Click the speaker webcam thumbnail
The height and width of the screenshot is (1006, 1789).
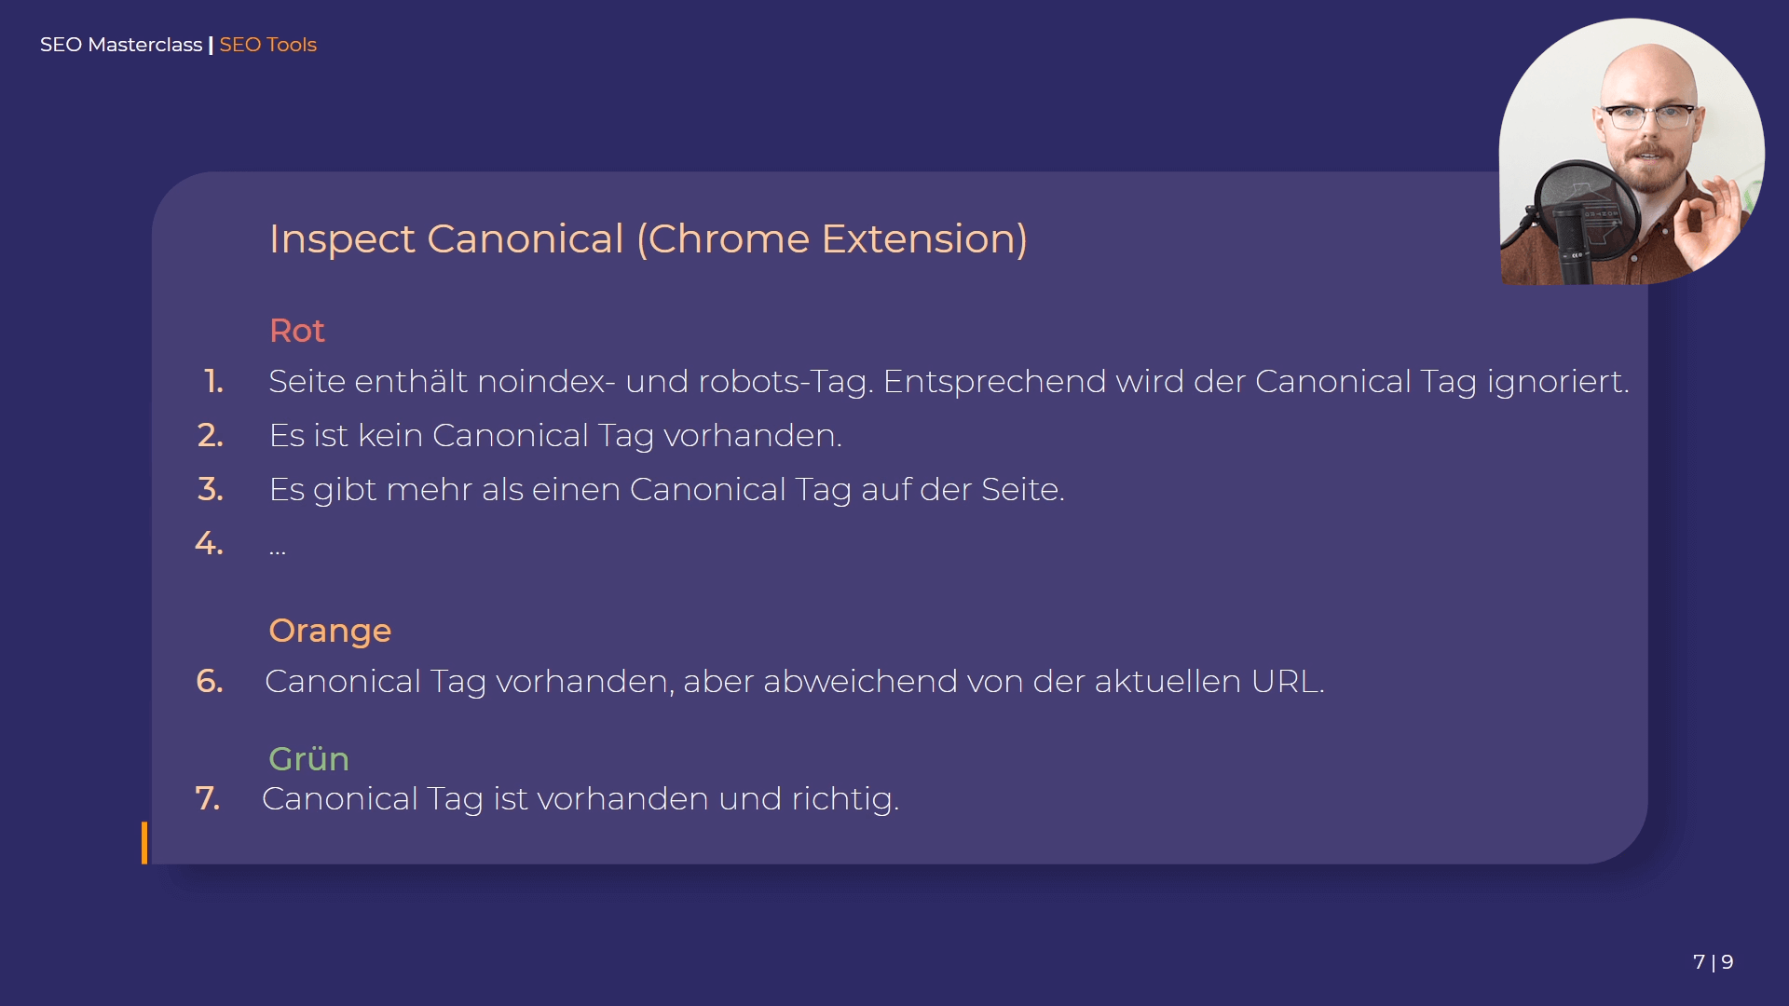1631,152
